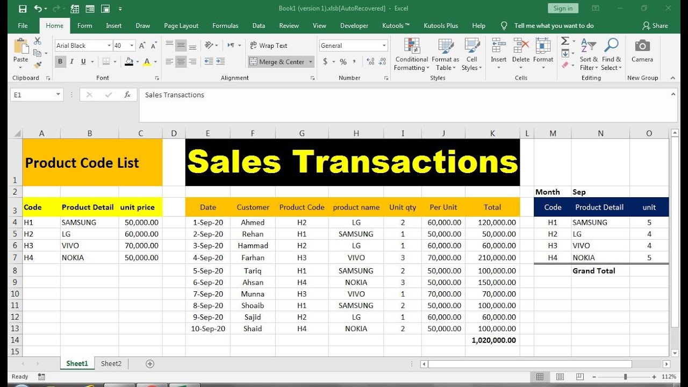This screenshot has height=387, width=688.
Task: Pick the yellow fill color bucket
Action: (x=129, y=62)
